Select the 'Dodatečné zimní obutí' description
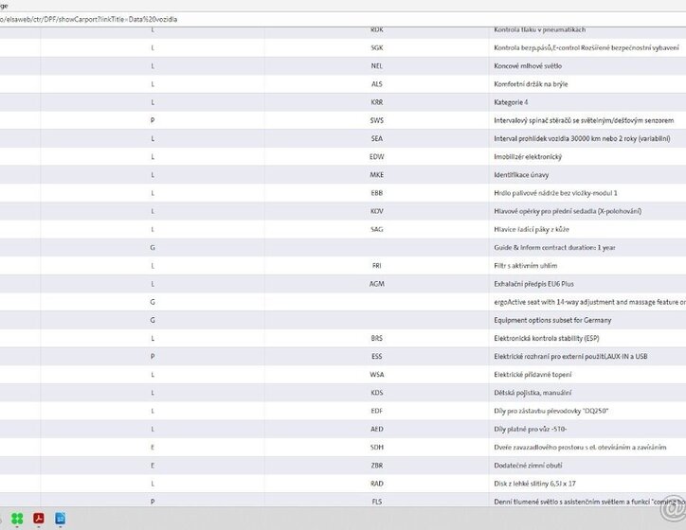Image resolution: width=686 pixels, height=530 pixels. [x=527, y=465]
